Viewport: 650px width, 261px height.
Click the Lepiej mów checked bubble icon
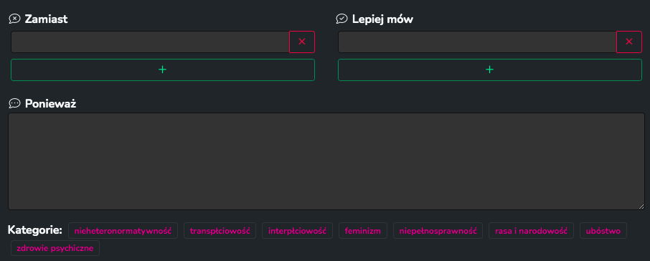coord(342,19)
